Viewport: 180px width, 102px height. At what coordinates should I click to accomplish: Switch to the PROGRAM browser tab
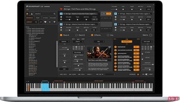pos(29,18)
